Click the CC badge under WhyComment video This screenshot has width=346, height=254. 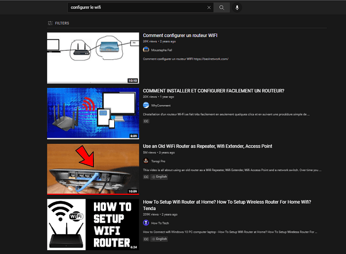point(146,121)
